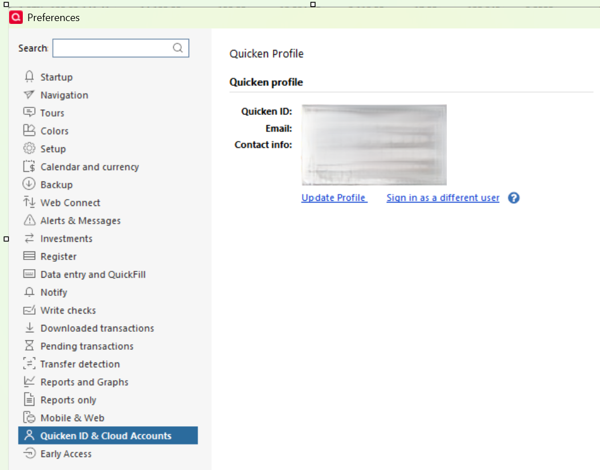Select Write checks preferences
This screenshot has width=600, height=470.
tap(68, 311)
